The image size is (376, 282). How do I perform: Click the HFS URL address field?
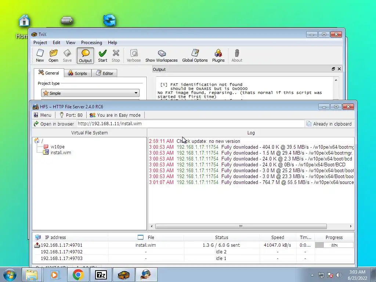point(191,124)
